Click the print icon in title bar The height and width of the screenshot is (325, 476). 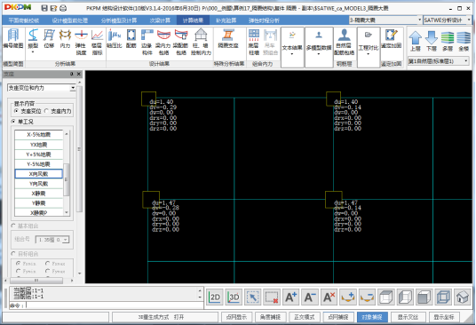[63, 8]
